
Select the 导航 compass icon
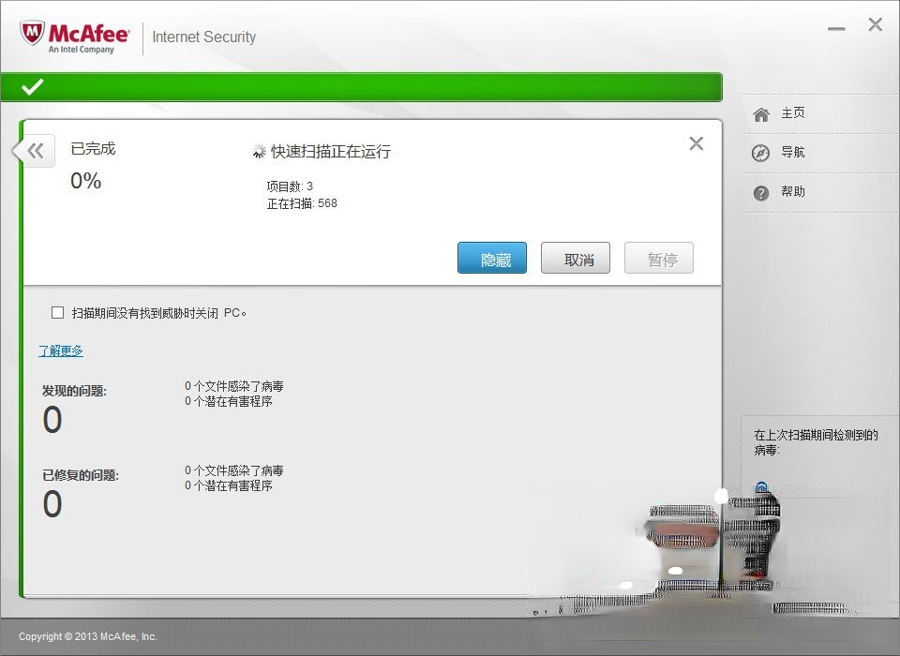point(761,152)
